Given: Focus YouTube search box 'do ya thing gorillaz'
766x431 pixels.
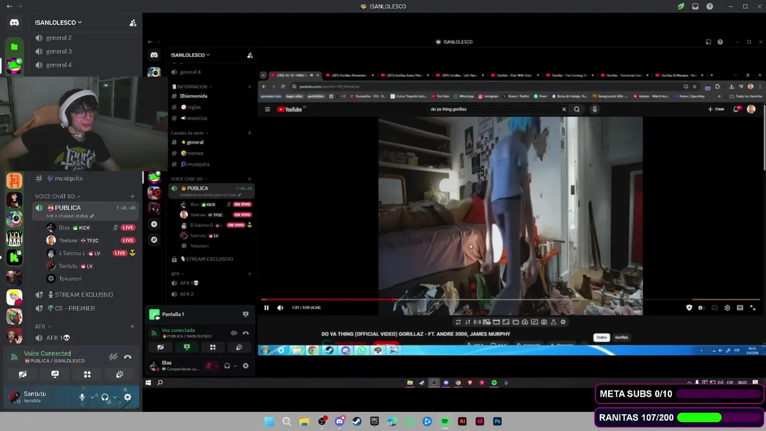Looking at the screenshot, I should pyautogui.click(x=494, y=110).
